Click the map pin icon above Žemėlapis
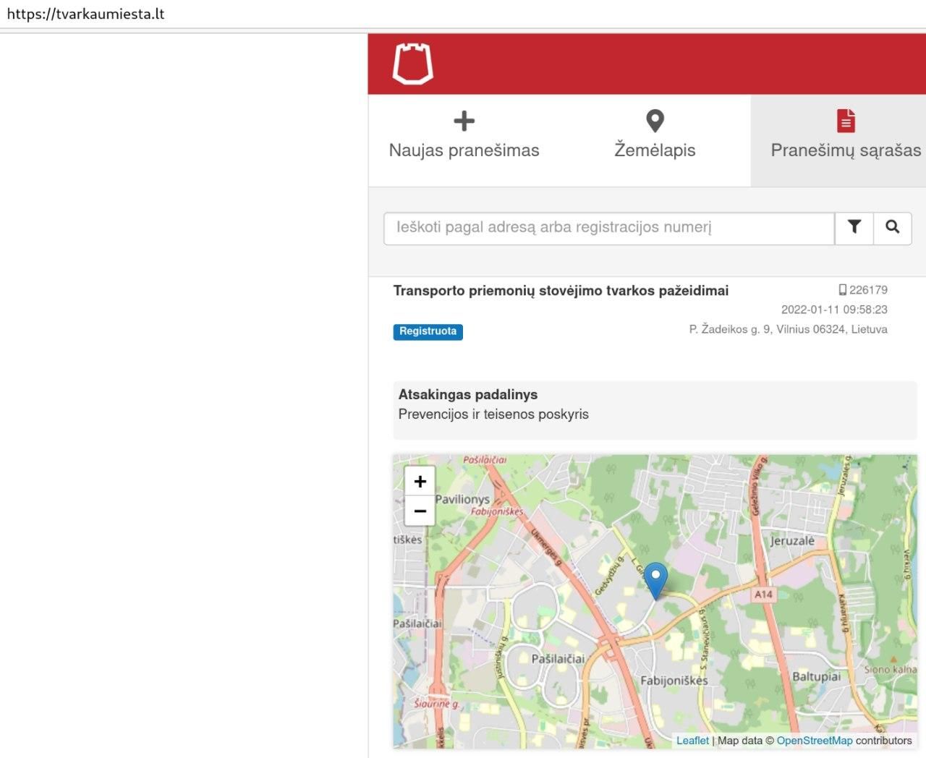Viewport: 926px width, 758px height. tap(655, 121)
